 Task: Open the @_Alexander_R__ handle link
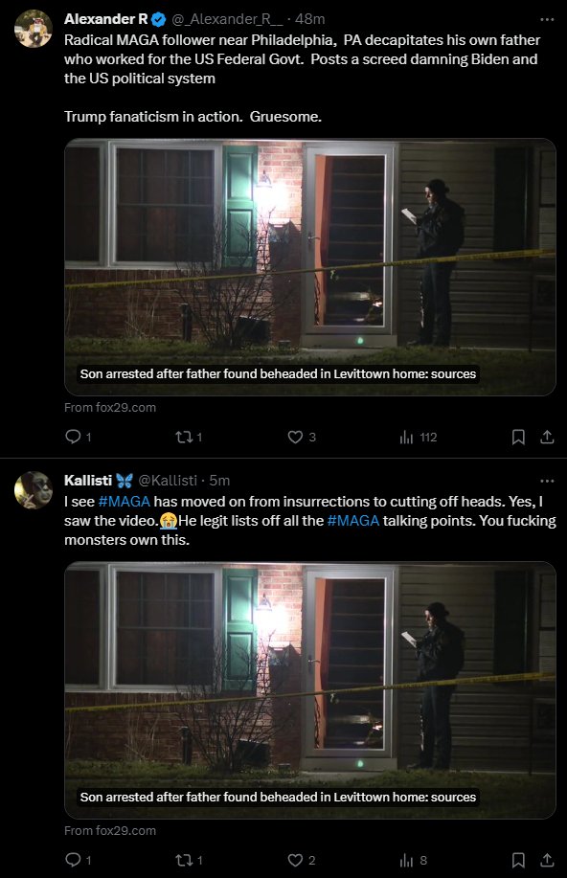(x=228, y=19)
